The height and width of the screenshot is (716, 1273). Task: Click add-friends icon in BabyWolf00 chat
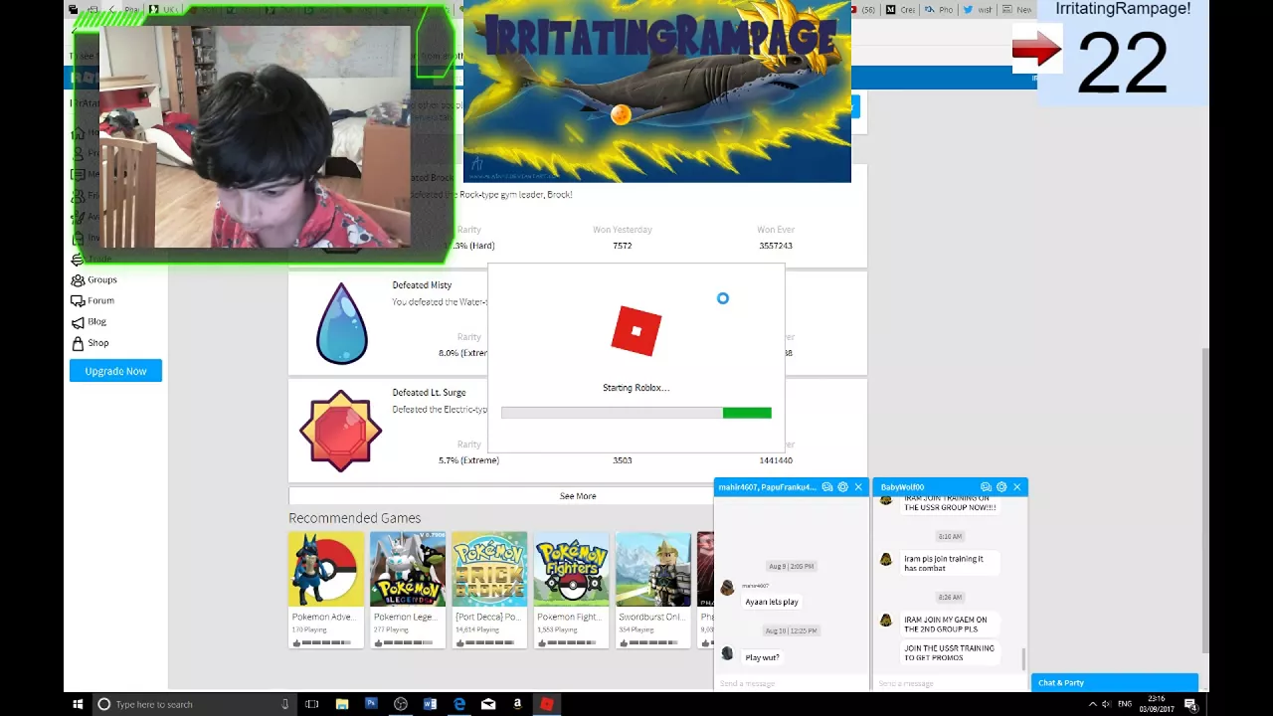point(986,487)
